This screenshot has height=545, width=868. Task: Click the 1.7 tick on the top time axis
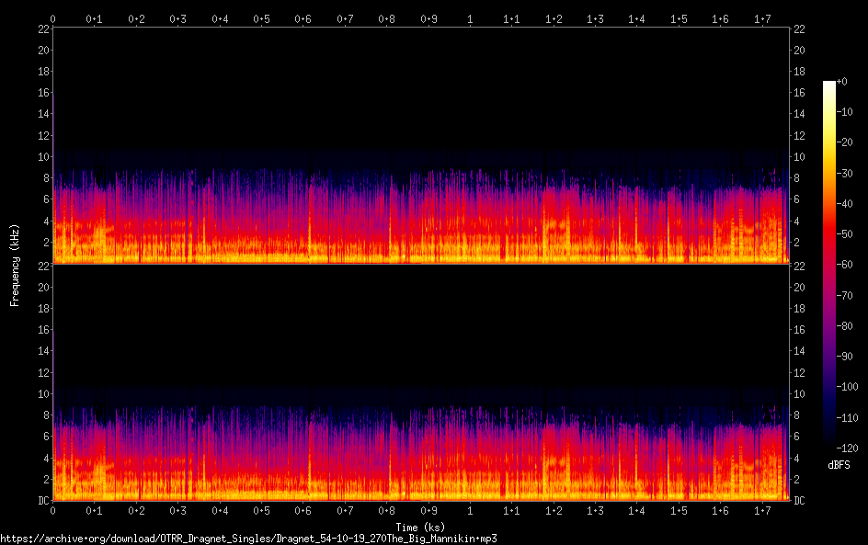click(762, 18)
